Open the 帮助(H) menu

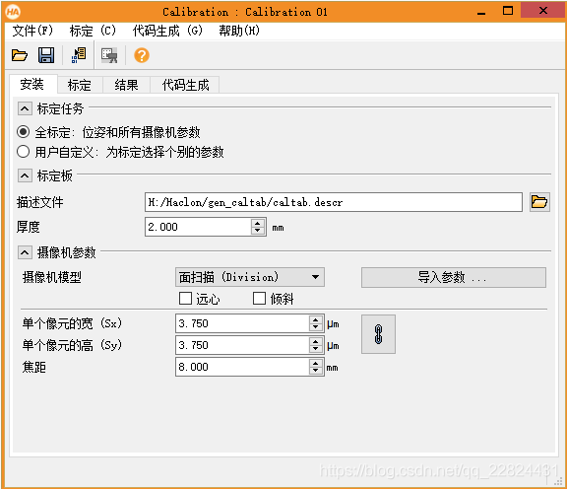(239, 31)
